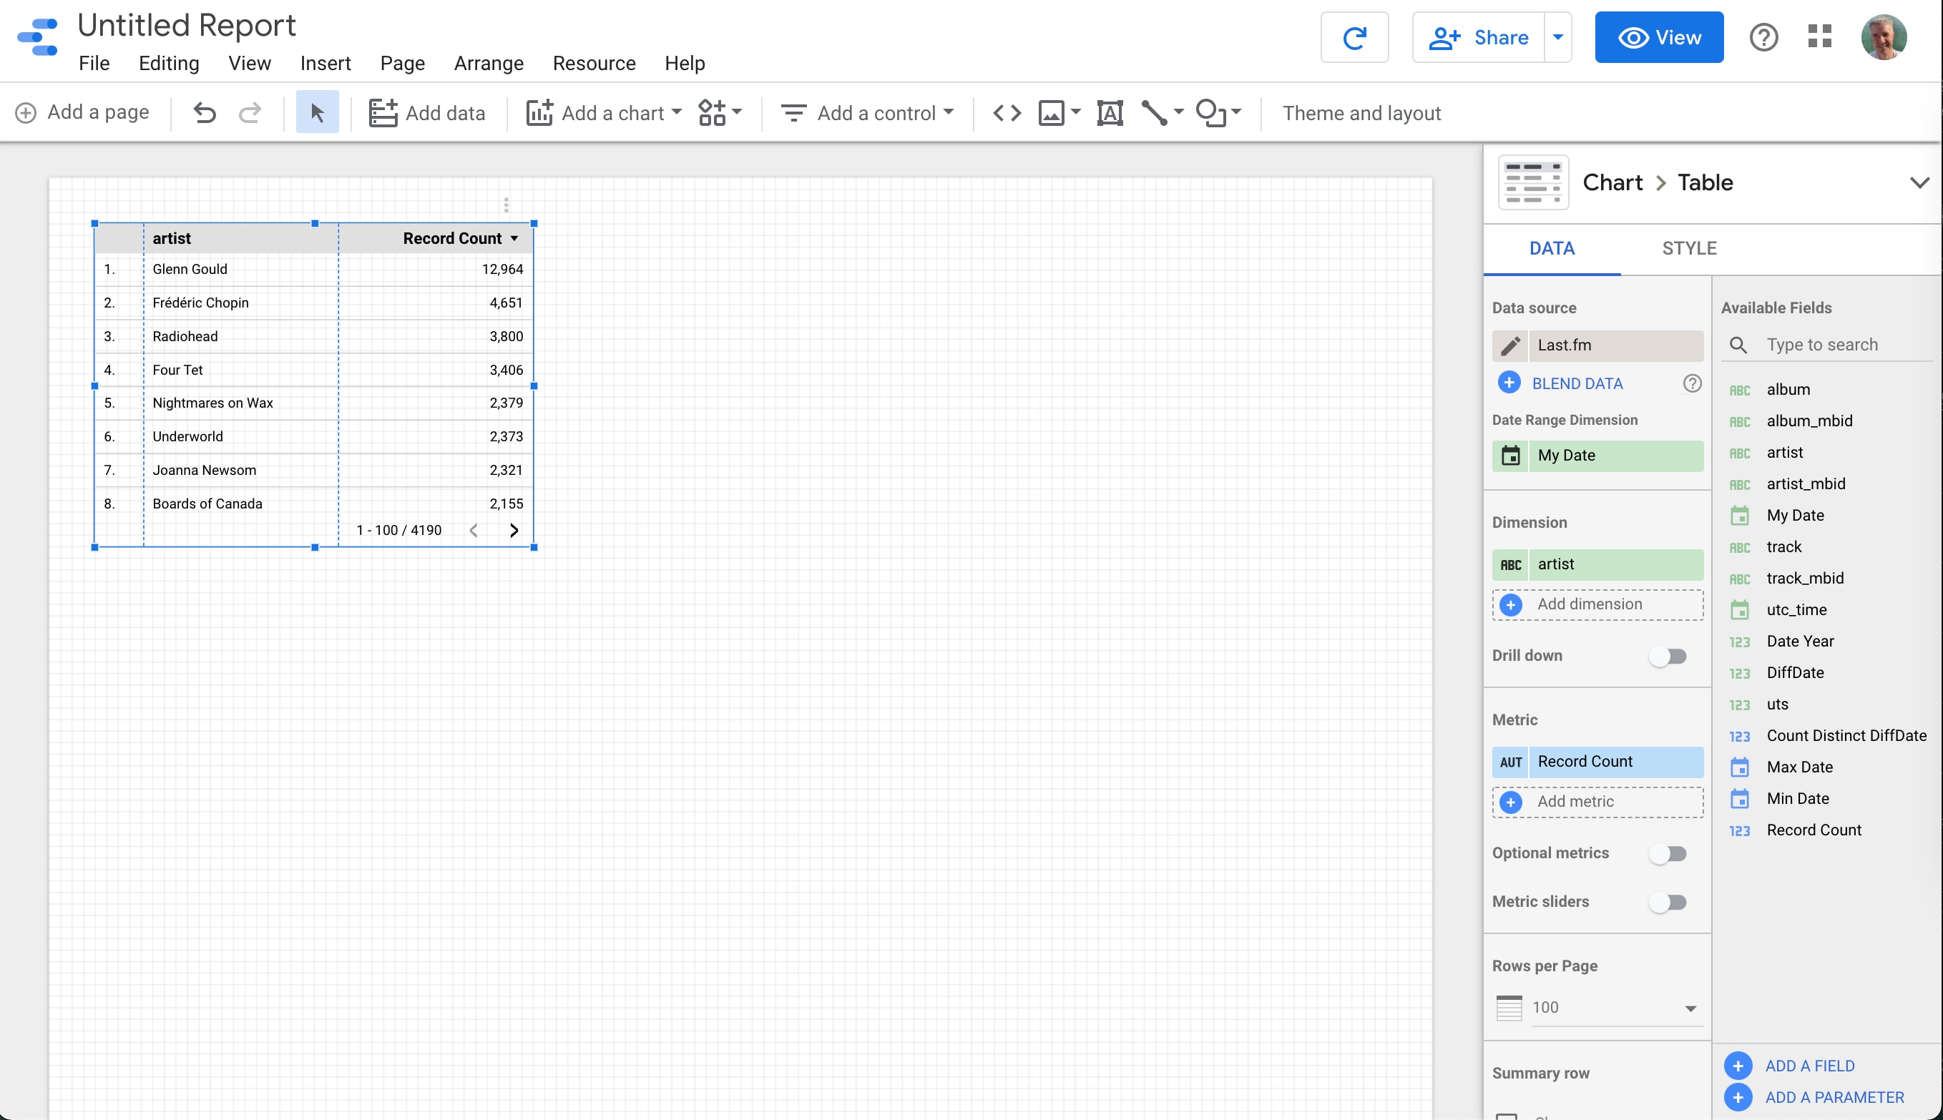Image resolution: width=1943 pixels, height=1120 pixels.
Task: Open the Arrange menu
Action: 489,64
